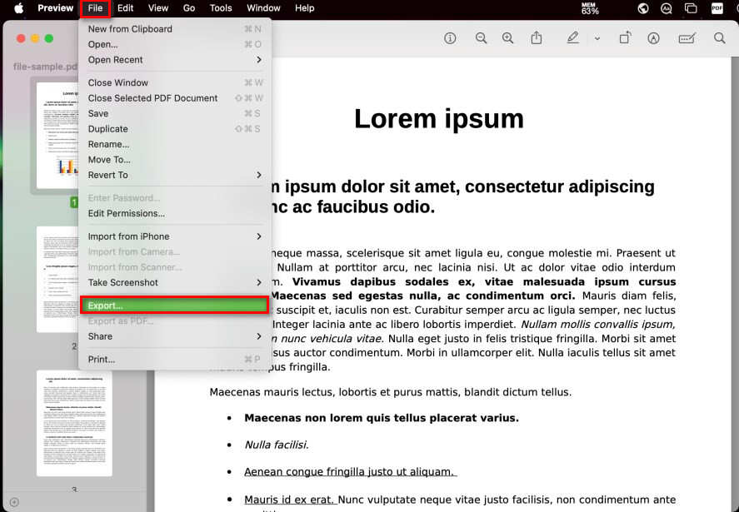739x512 pixels.
Task: Open the Share toolbar icon
Action: 536,38
